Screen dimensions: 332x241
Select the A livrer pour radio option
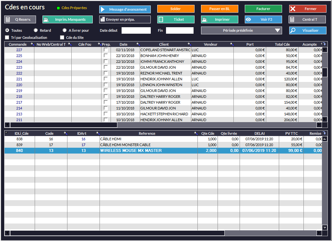coord(65,30)
